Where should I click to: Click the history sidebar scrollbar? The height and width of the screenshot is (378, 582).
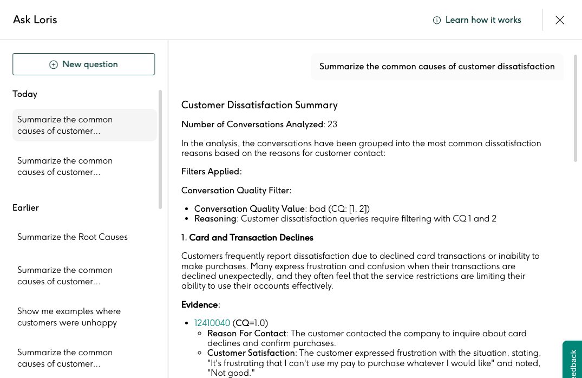coord(160,149)
